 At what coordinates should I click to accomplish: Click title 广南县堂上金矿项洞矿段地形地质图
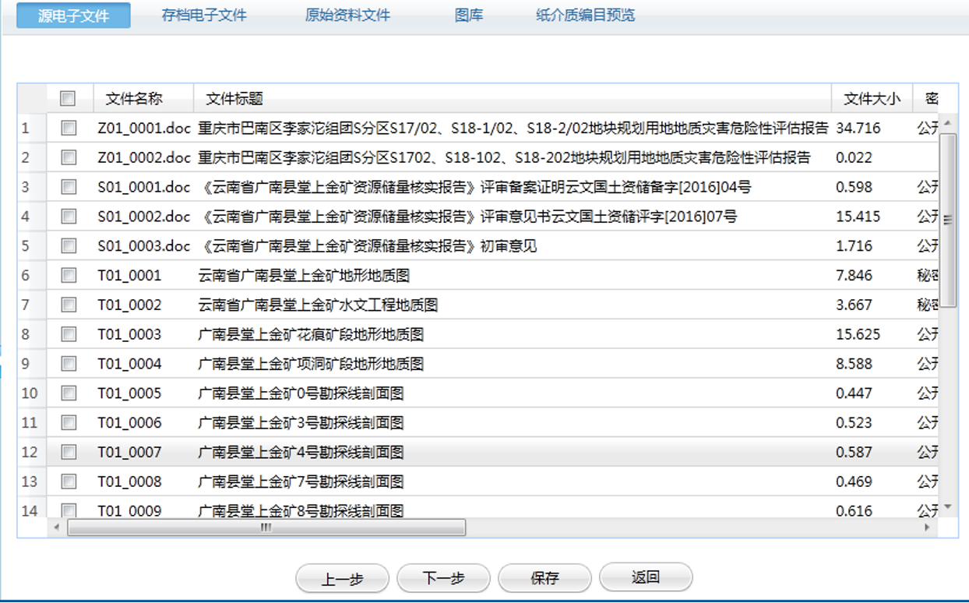311,364
